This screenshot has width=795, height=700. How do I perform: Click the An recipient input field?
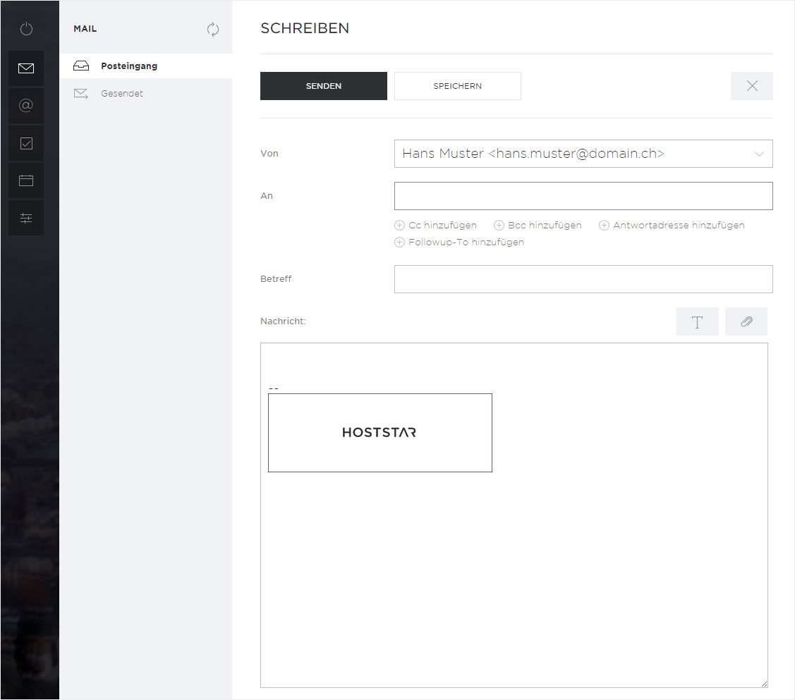tap(583, 195)
